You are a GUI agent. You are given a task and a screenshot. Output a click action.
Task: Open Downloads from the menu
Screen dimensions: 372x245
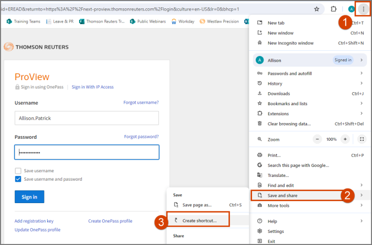coord(310,94)
